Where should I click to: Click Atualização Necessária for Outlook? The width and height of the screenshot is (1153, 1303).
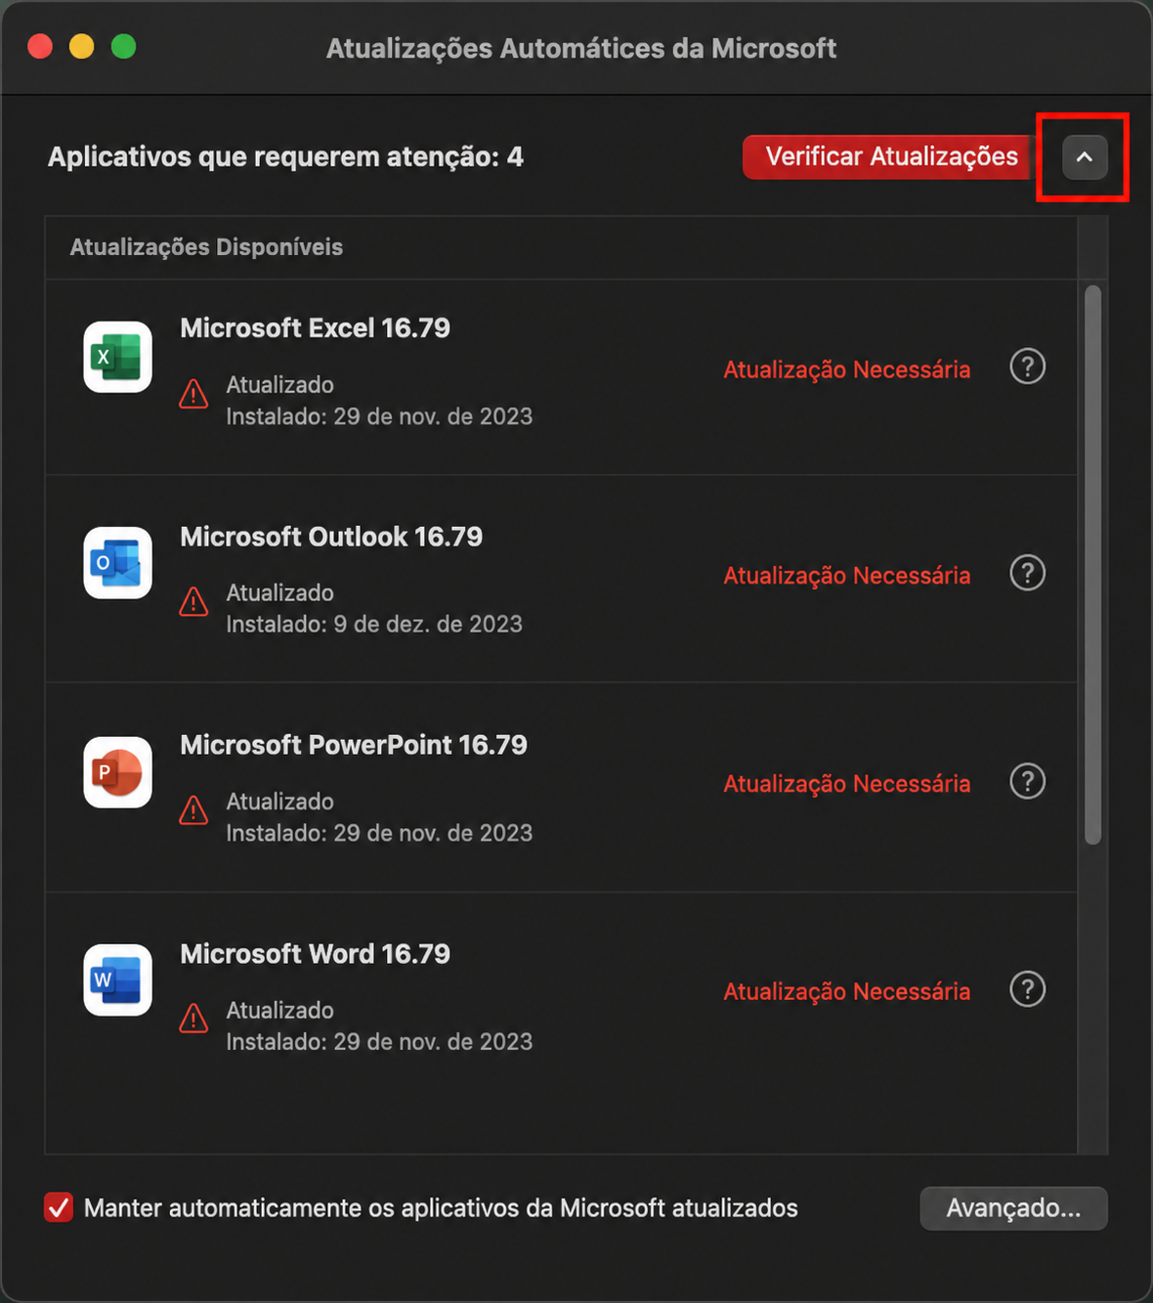click(x=846, y=576)
